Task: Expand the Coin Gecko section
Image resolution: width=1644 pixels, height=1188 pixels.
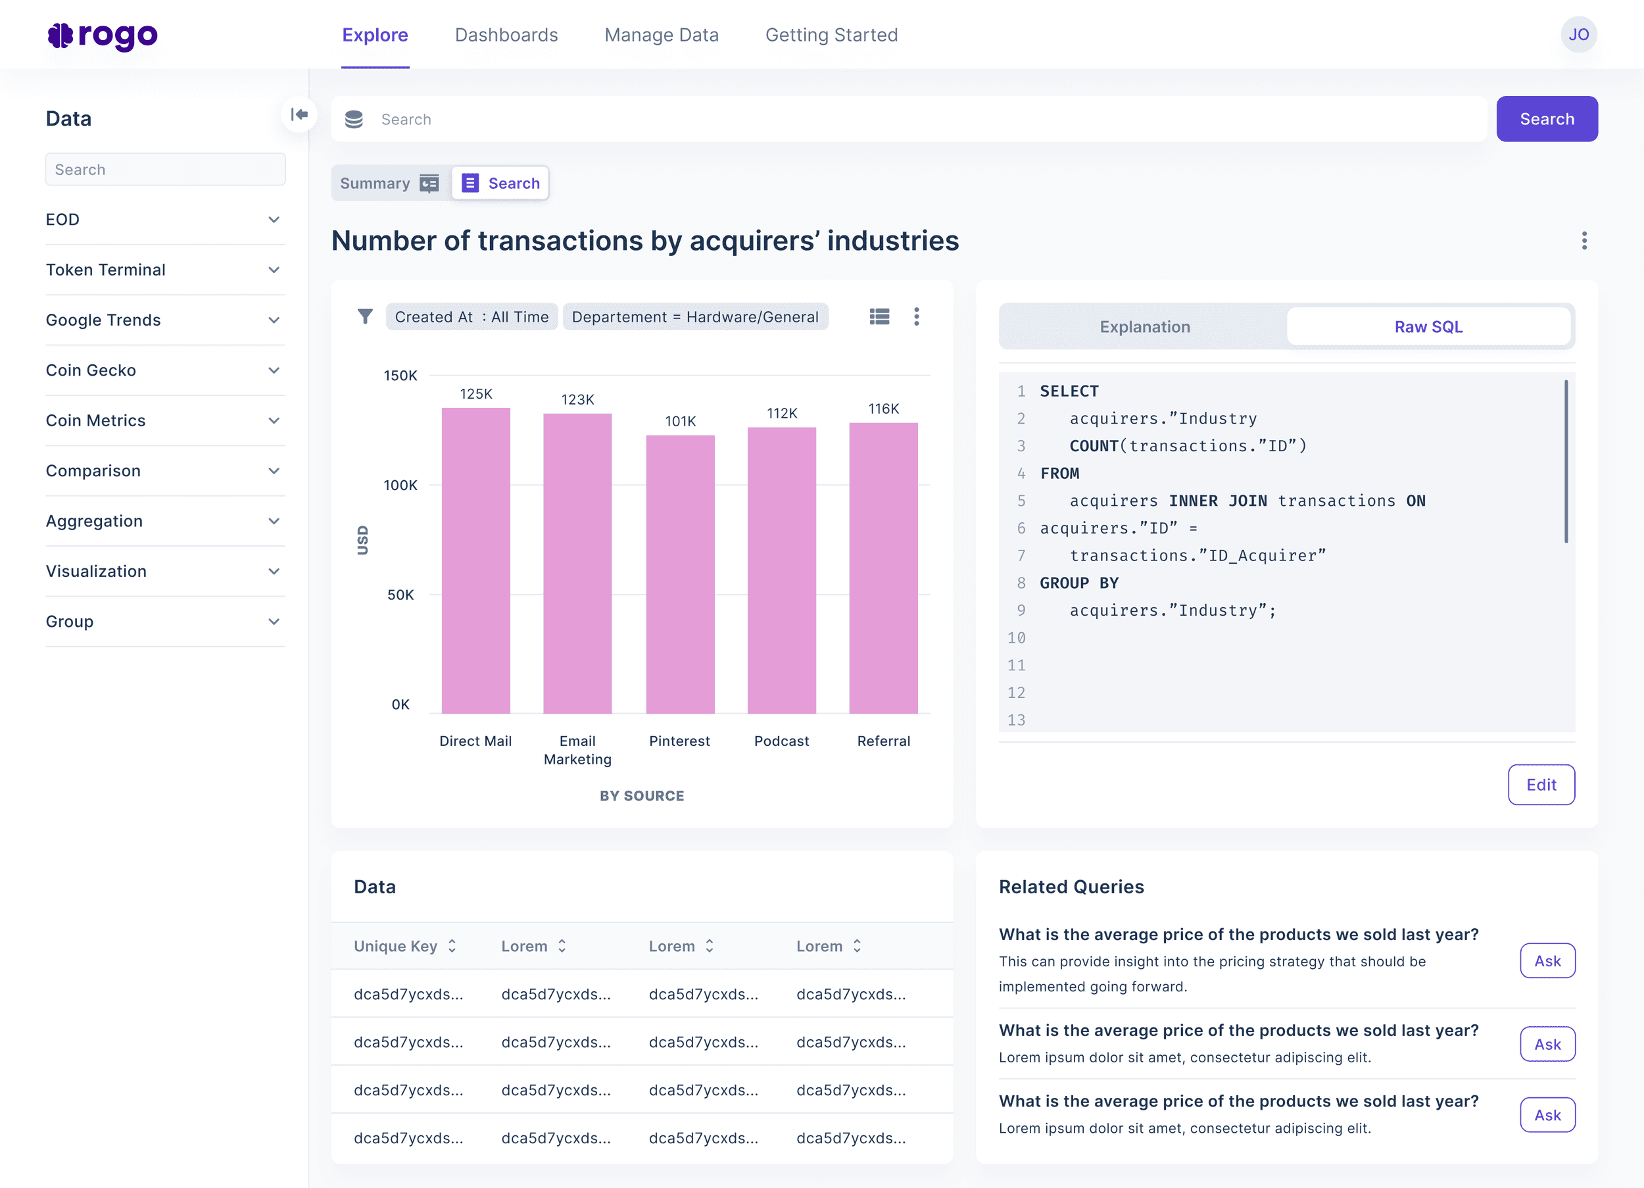Action: click(274, 370)
